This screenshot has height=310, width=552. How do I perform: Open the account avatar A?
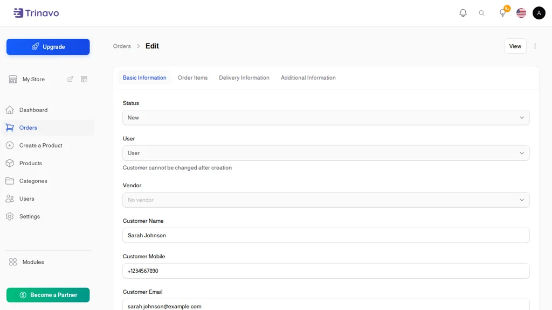coord(539,13)
